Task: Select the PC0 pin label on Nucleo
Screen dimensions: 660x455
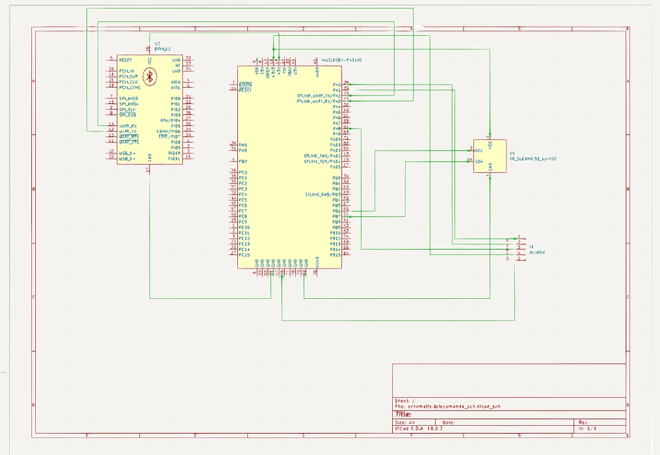Action: pos(243,172)
